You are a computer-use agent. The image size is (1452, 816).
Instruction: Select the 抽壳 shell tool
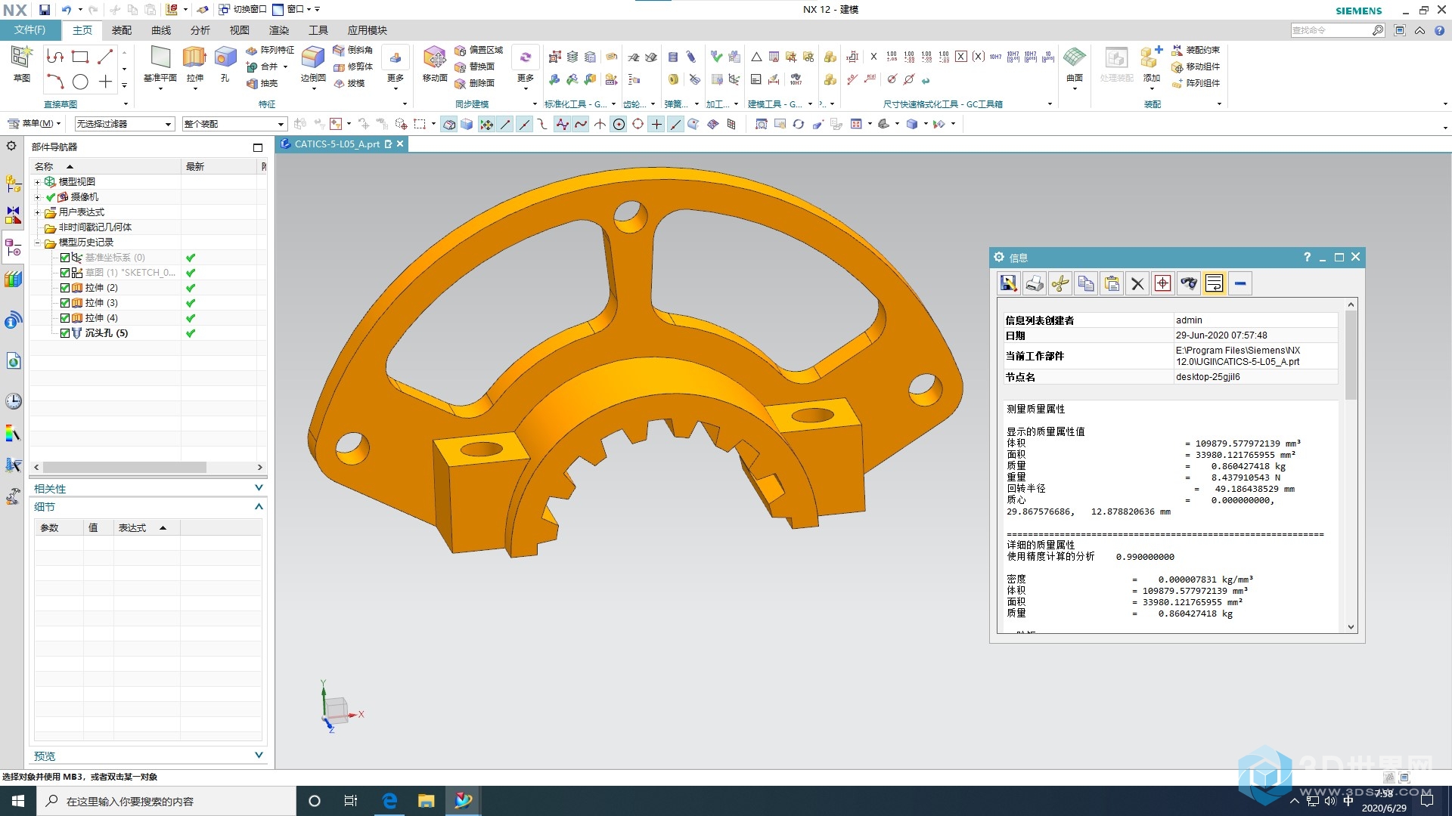click(263, 83)
